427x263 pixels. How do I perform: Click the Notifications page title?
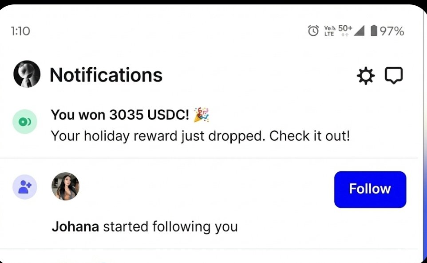106,75
